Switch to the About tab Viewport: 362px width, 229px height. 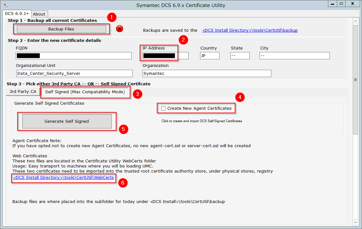click(x=39, y=14)
